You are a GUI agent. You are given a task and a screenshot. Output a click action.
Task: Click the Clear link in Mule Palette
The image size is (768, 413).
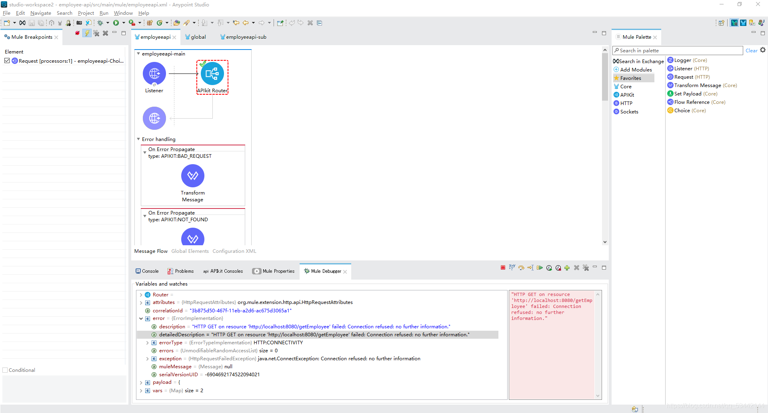pos(751,50)
